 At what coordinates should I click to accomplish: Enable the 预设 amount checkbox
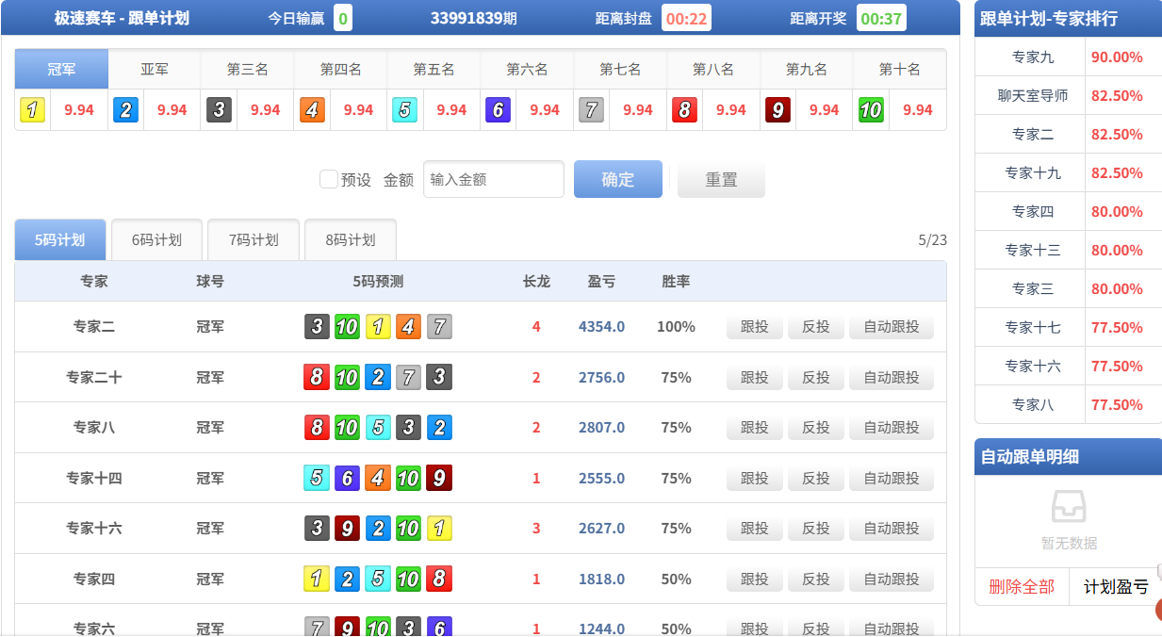pyautogui.click(x=329, y=178)
